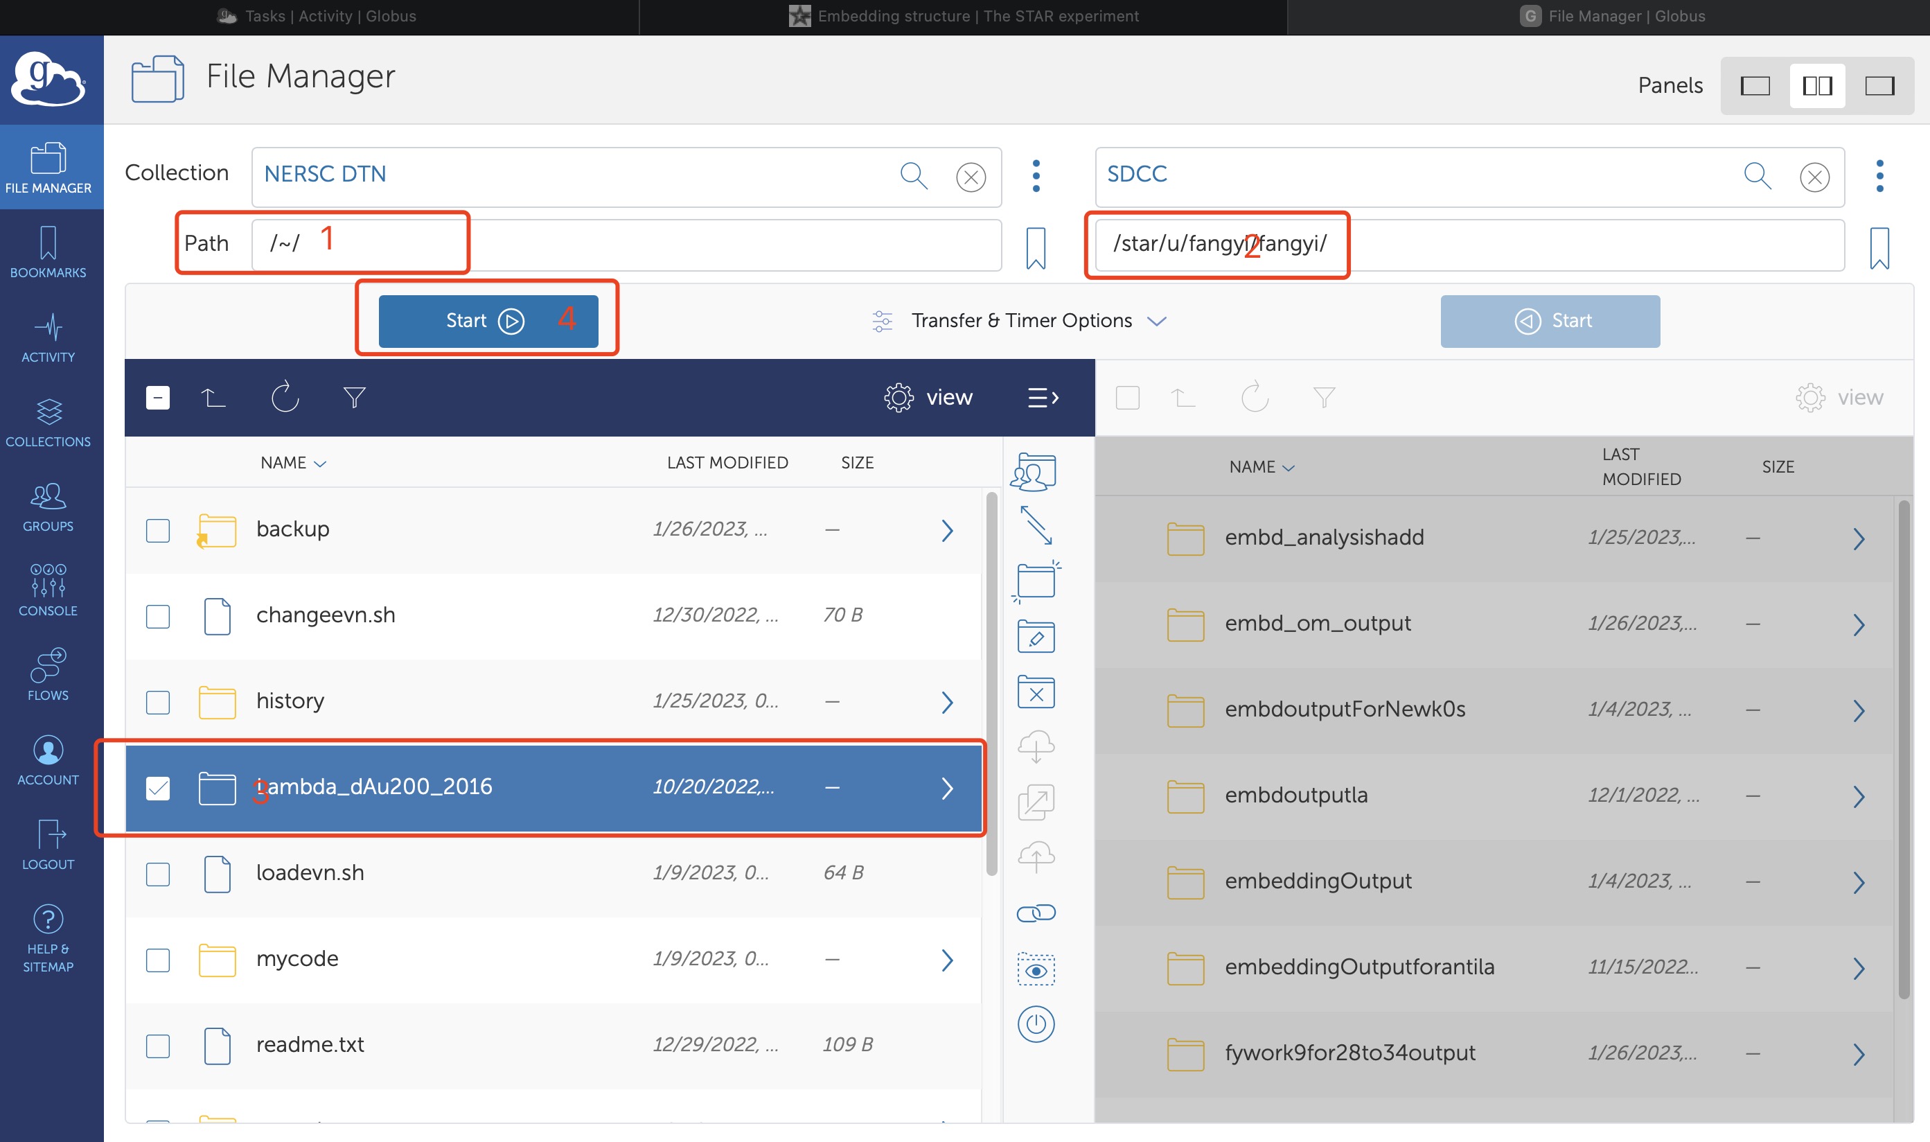Refresh the left panel file list
The image size is (1930, 1142).
click(285, 396)
